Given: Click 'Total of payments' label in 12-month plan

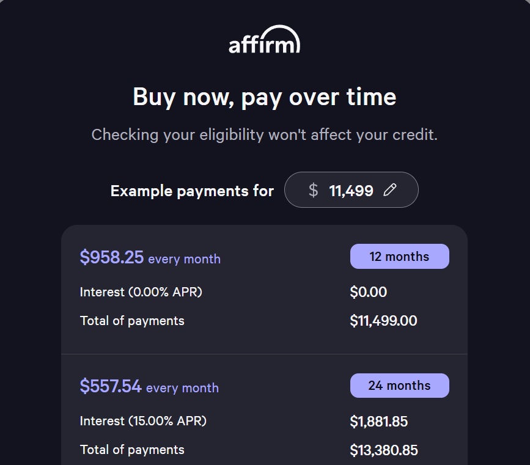Looking at the screenshot, I should (132, 321).
